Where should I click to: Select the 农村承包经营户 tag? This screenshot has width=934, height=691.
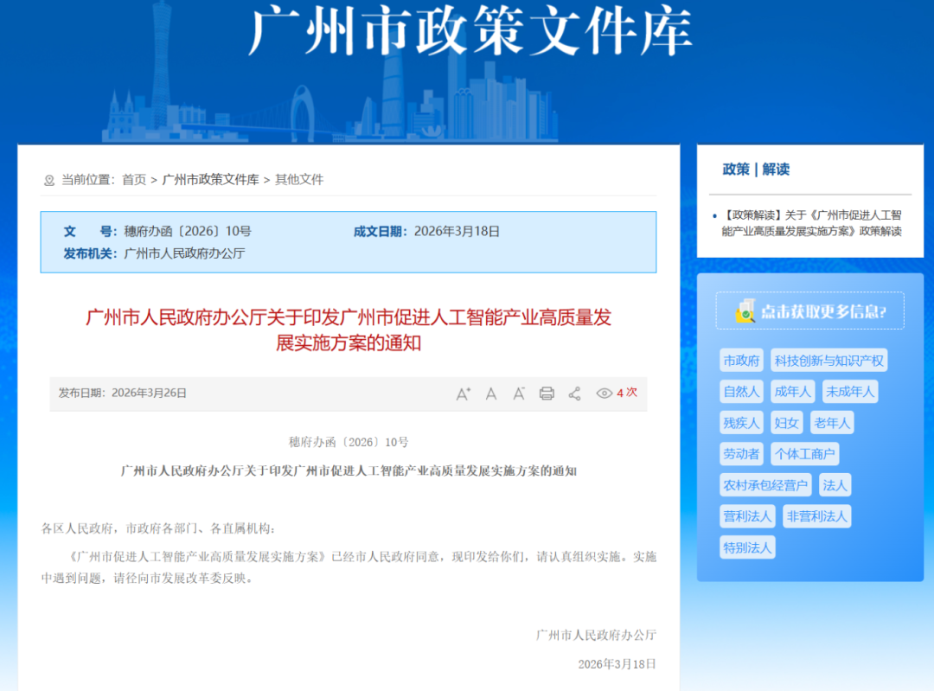coord(765,485)
